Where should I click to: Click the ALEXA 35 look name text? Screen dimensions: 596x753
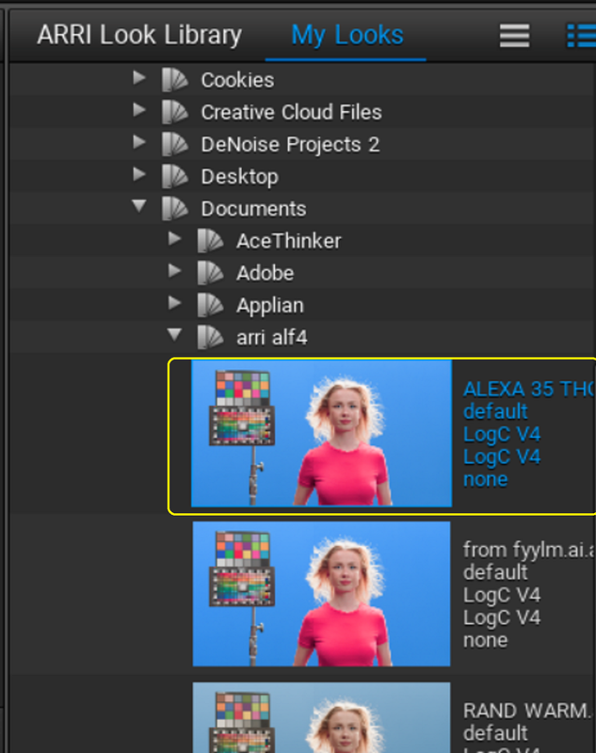pyautogui.click(x=529, y=390)
